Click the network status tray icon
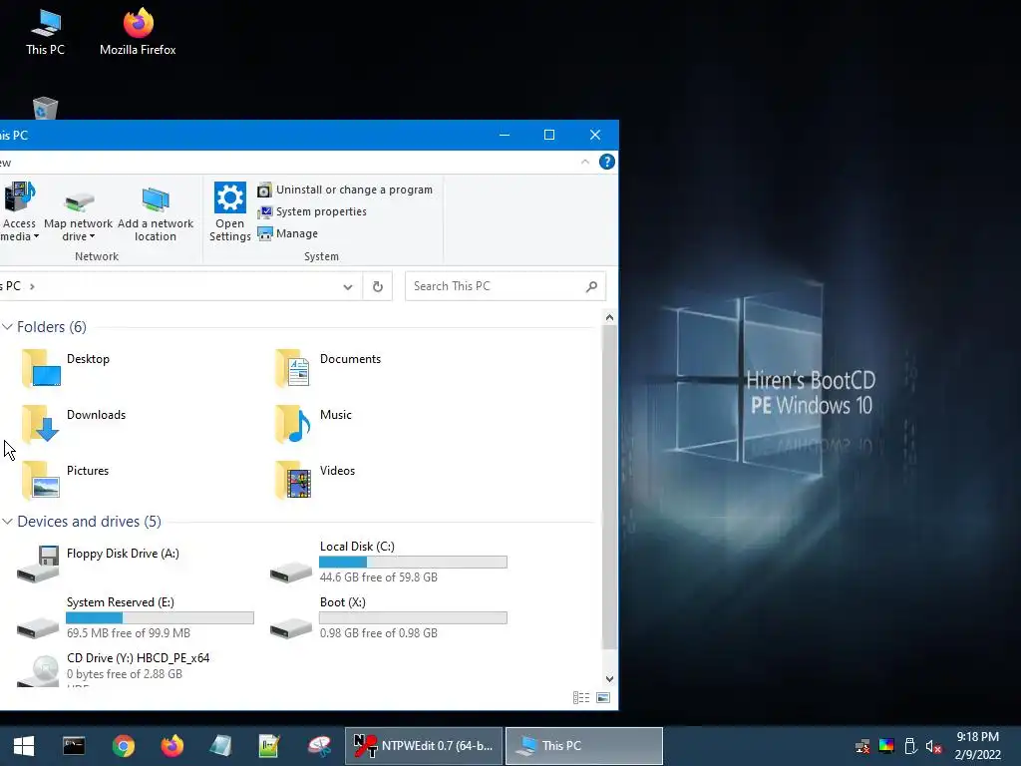The height and width of the screenshot is (766, 1021). point(862,746)
